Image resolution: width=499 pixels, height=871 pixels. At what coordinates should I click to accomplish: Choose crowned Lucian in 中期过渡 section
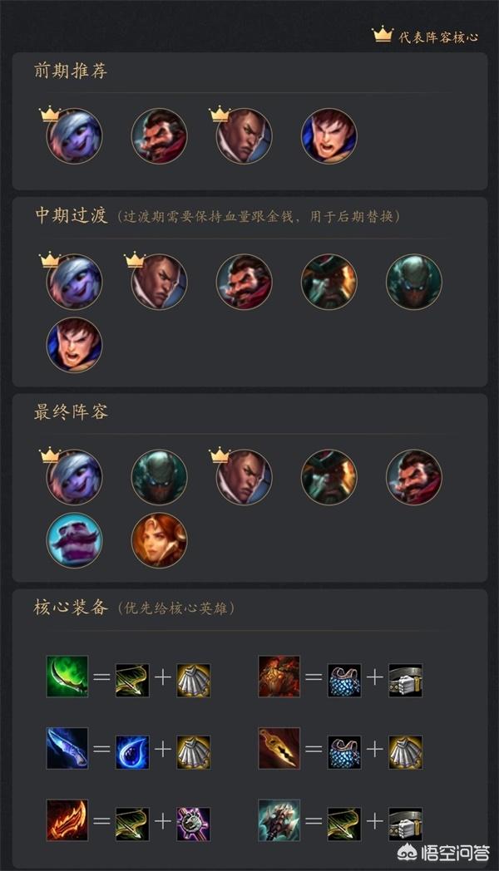click(x=159, y=282)
